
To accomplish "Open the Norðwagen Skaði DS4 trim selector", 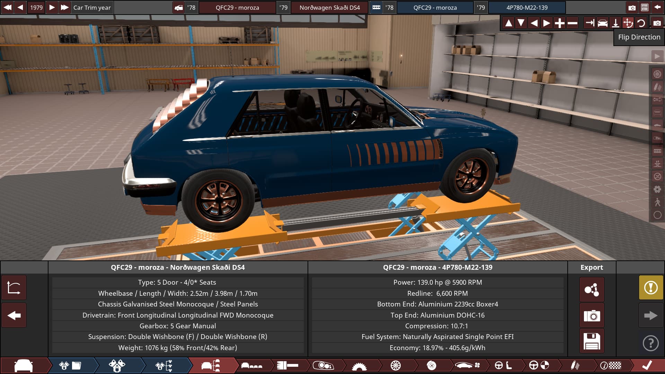I will click(329, 7).
